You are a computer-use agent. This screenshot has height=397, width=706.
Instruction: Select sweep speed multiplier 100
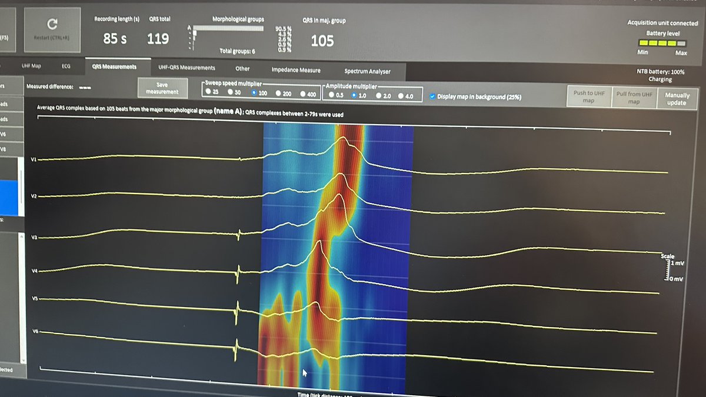[x=254, y=93]
